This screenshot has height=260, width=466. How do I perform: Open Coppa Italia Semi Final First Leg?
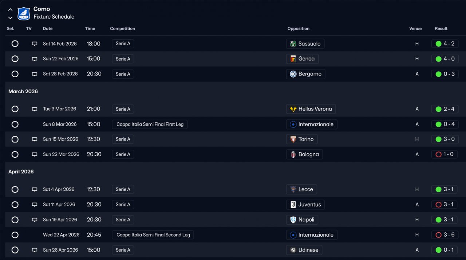click(x=150, y=125)
